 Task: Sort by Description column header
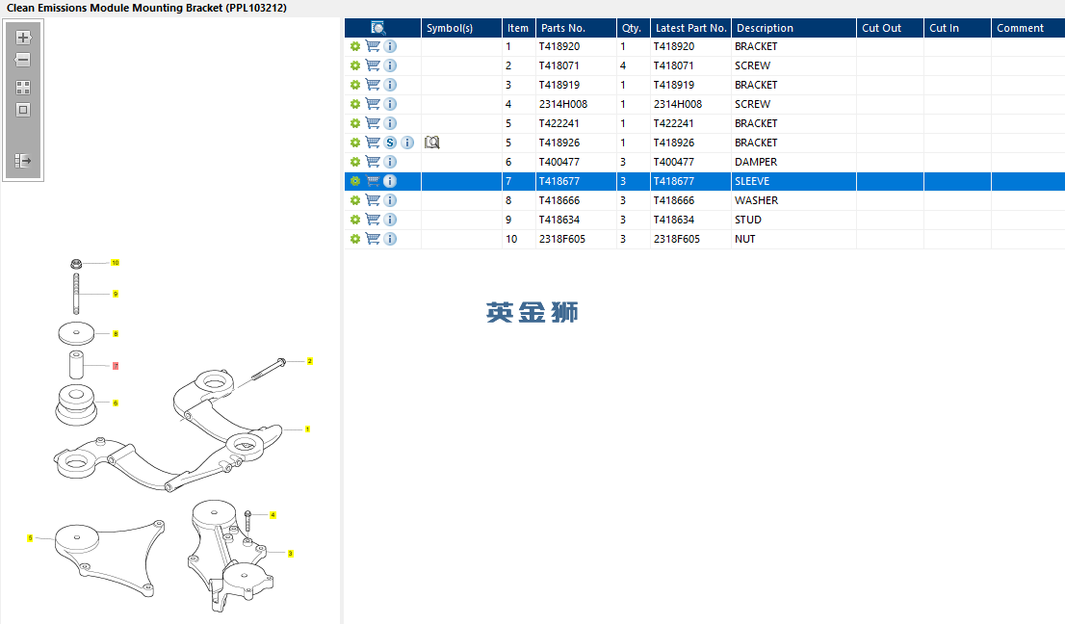pyautogui.click(x=794, y=28)
